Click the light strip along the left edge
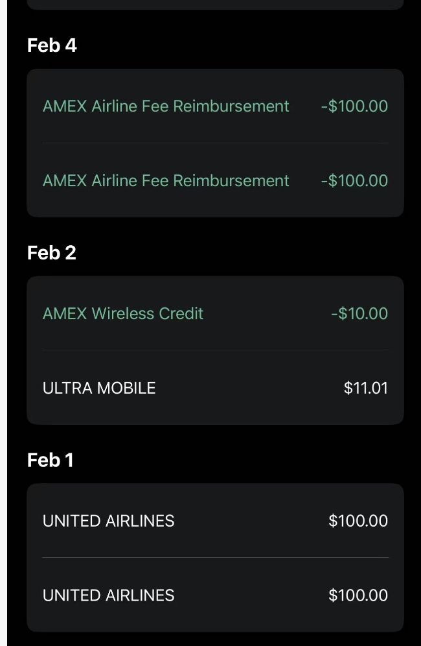This screenshot has height=646, width=421. 3,323
